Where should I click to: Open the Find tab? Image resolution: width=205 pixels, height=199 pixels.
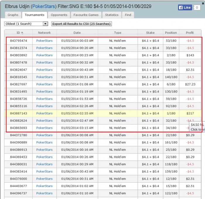coord(128,15)
